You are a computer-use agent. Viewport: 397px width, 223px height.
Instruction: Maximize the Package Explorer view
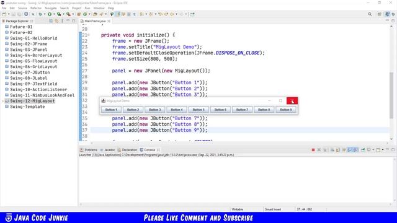point(74,21)
